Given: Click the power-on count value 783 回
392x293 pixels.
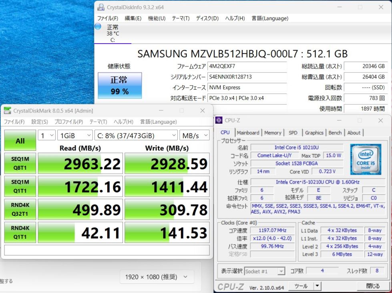Looking at the screenshot, I should tap(366, 98).
